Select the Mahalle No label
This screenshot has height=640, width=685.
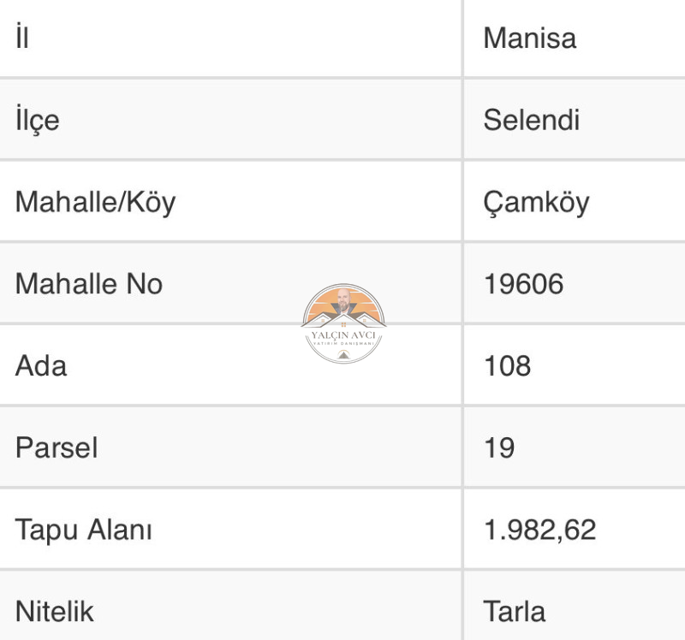tap(89, 284)
